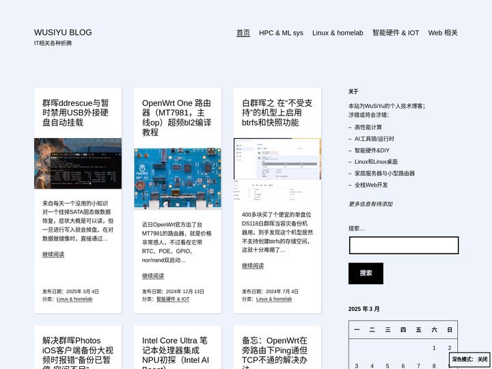The width and height of the screenshot is (492, 369).
Task: Click date 发布日期:2024年 7月 4日
Action: (270, 292)
